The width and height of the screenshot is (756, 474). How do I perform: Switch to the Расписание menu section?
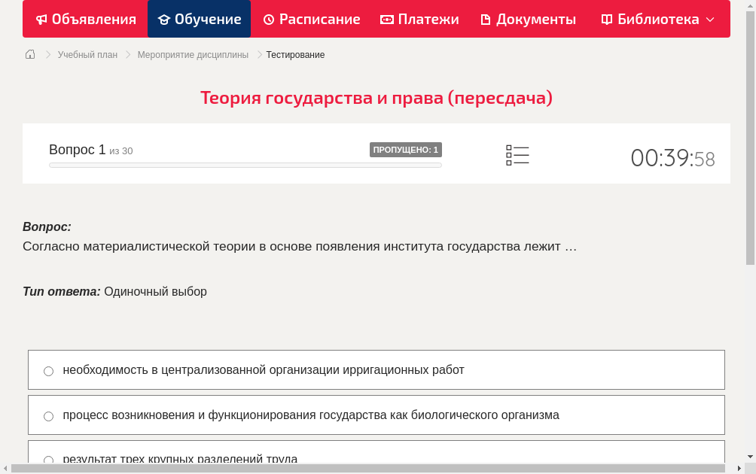312,19
